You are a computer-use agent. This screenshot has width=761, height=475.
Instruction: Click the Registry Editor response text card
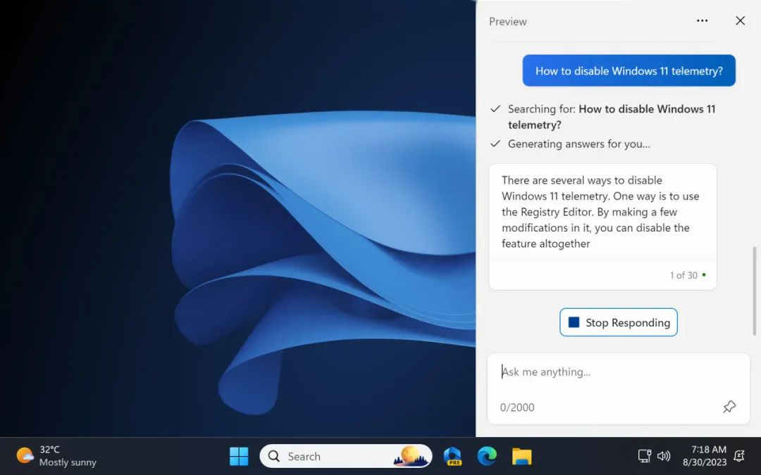click(x=602, y=212)
